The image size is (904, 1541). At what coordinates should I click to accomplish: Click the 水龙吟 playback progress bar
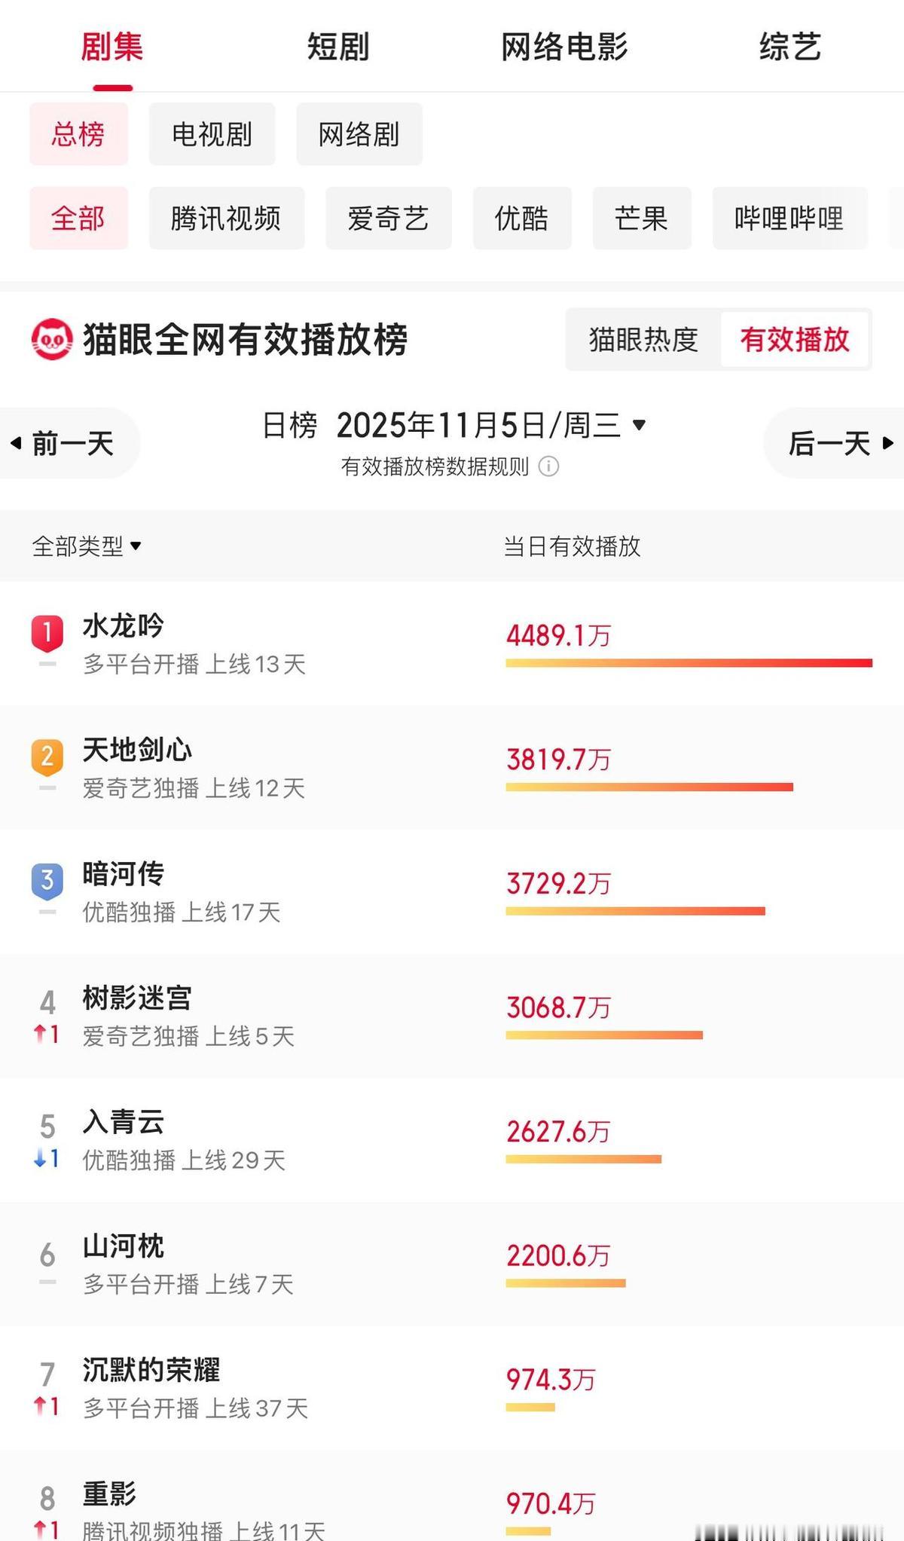click(x=689, y=663)
